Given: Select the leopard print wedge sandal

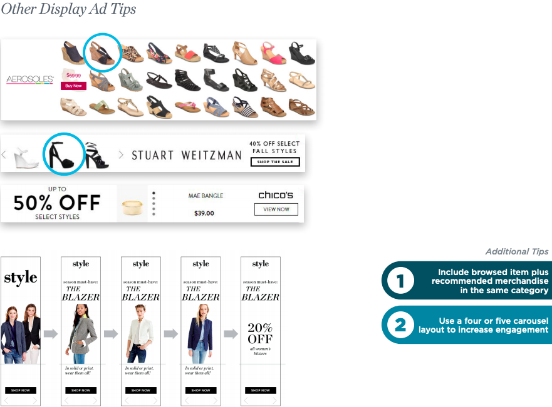Looking at the screenshot, I should click(132, 53).
